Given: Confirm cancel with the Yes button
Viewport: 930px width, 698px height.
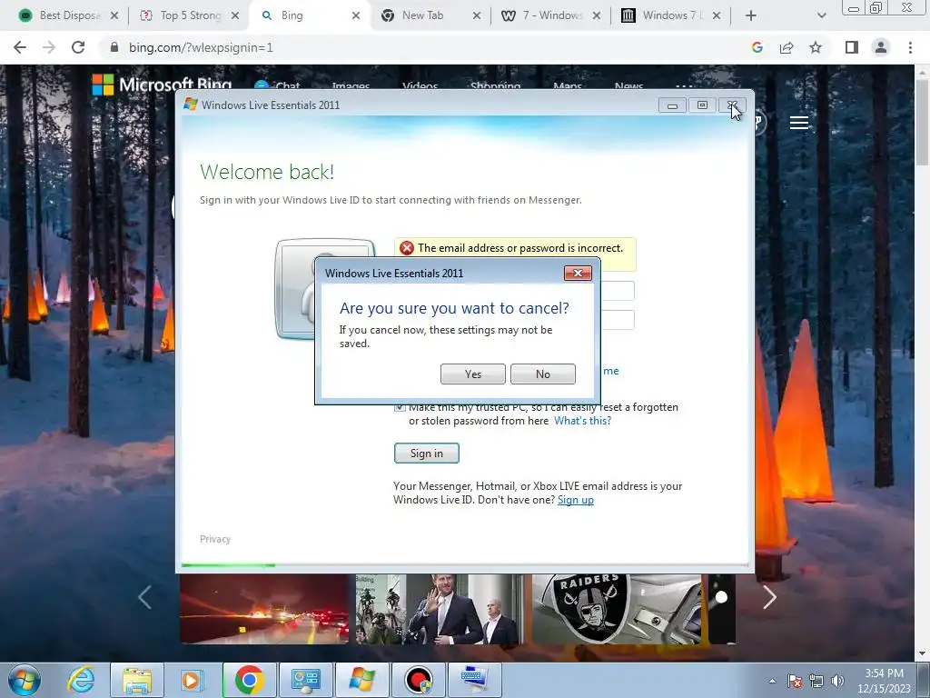Looking at the screenshot, I should click(x=472, y=374).
